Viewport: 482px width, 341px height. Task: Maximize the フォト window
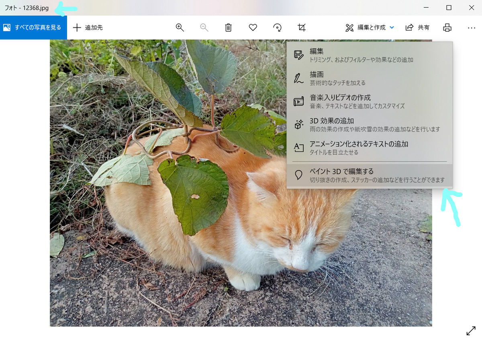click(x=449, y=8)
